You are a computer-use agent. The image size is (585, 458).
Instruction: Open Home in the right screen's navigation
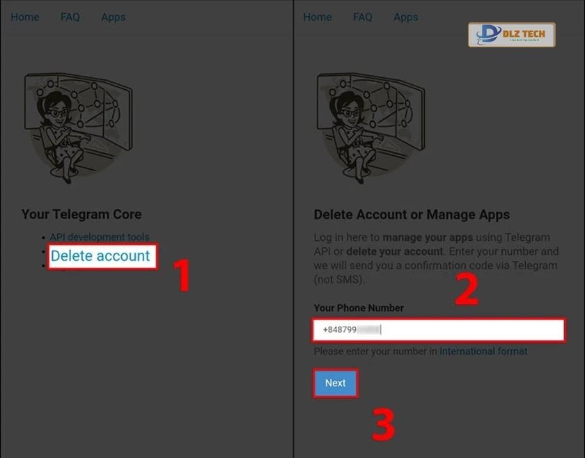318,17
